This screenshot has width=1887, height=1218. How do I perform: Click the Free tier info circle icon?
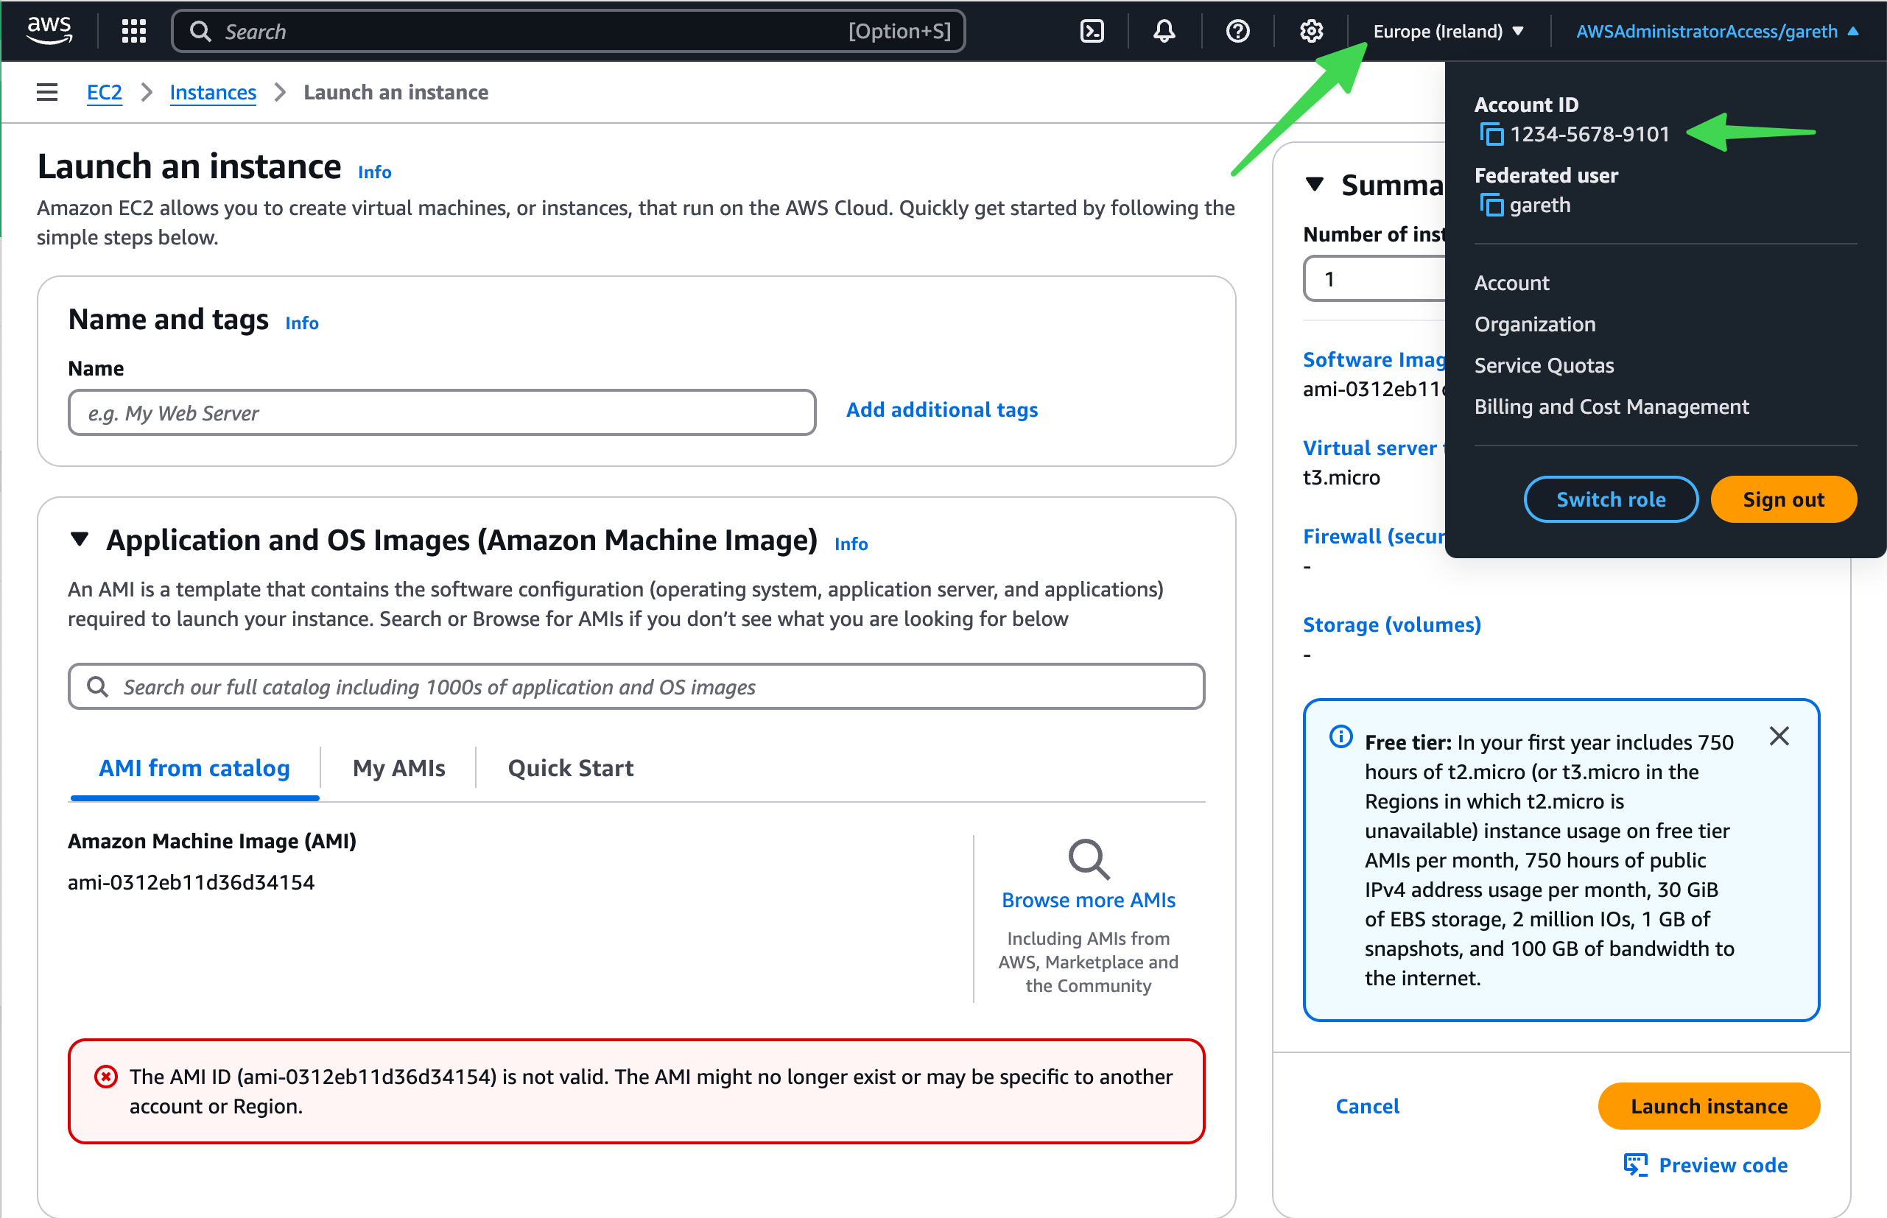(x=1340, y=737)
